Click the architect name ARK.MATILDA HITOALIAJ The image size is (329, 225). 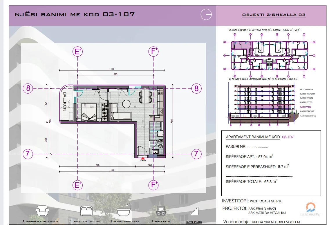267,213
